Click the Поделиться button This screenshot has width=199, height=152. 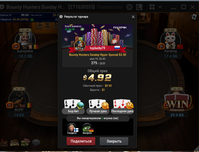(x=81, y=141)
